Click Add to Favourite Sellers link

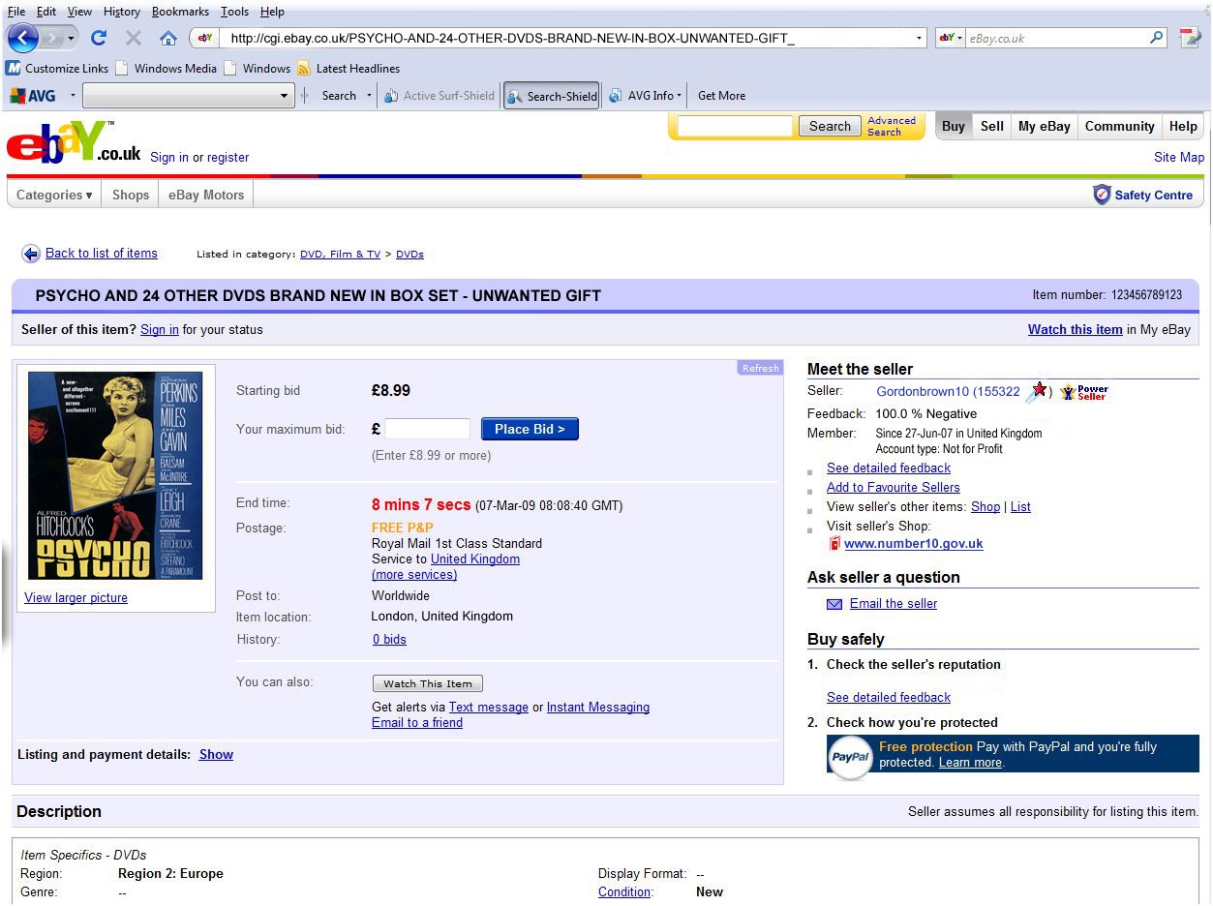coord(894,488)
